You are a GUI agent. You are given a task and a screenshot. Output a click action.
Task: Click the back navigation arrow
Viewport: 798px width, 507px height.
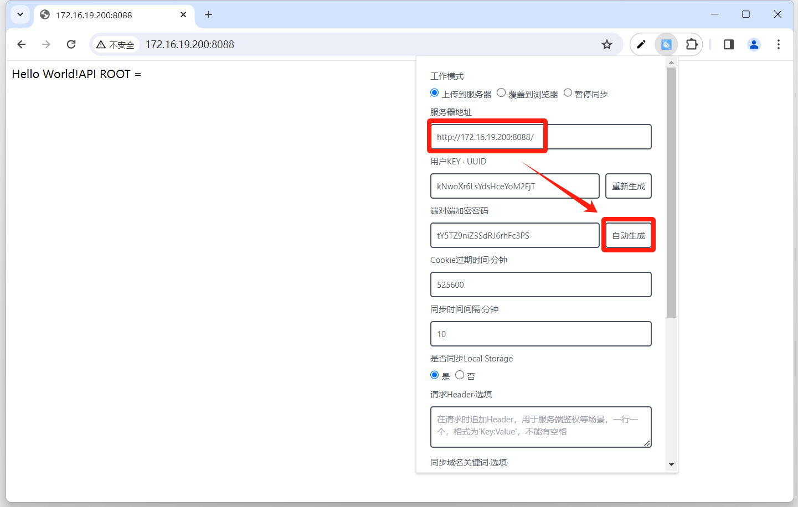(x=22, y=44)
